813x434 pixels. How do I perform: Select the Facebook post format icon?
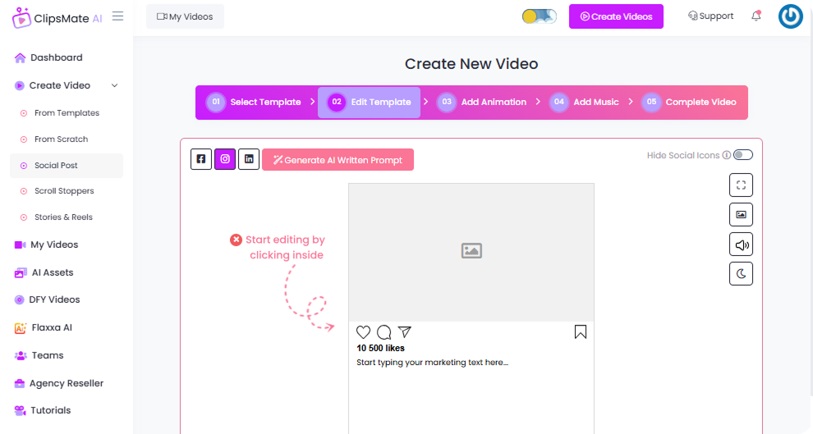pos(201,159)
